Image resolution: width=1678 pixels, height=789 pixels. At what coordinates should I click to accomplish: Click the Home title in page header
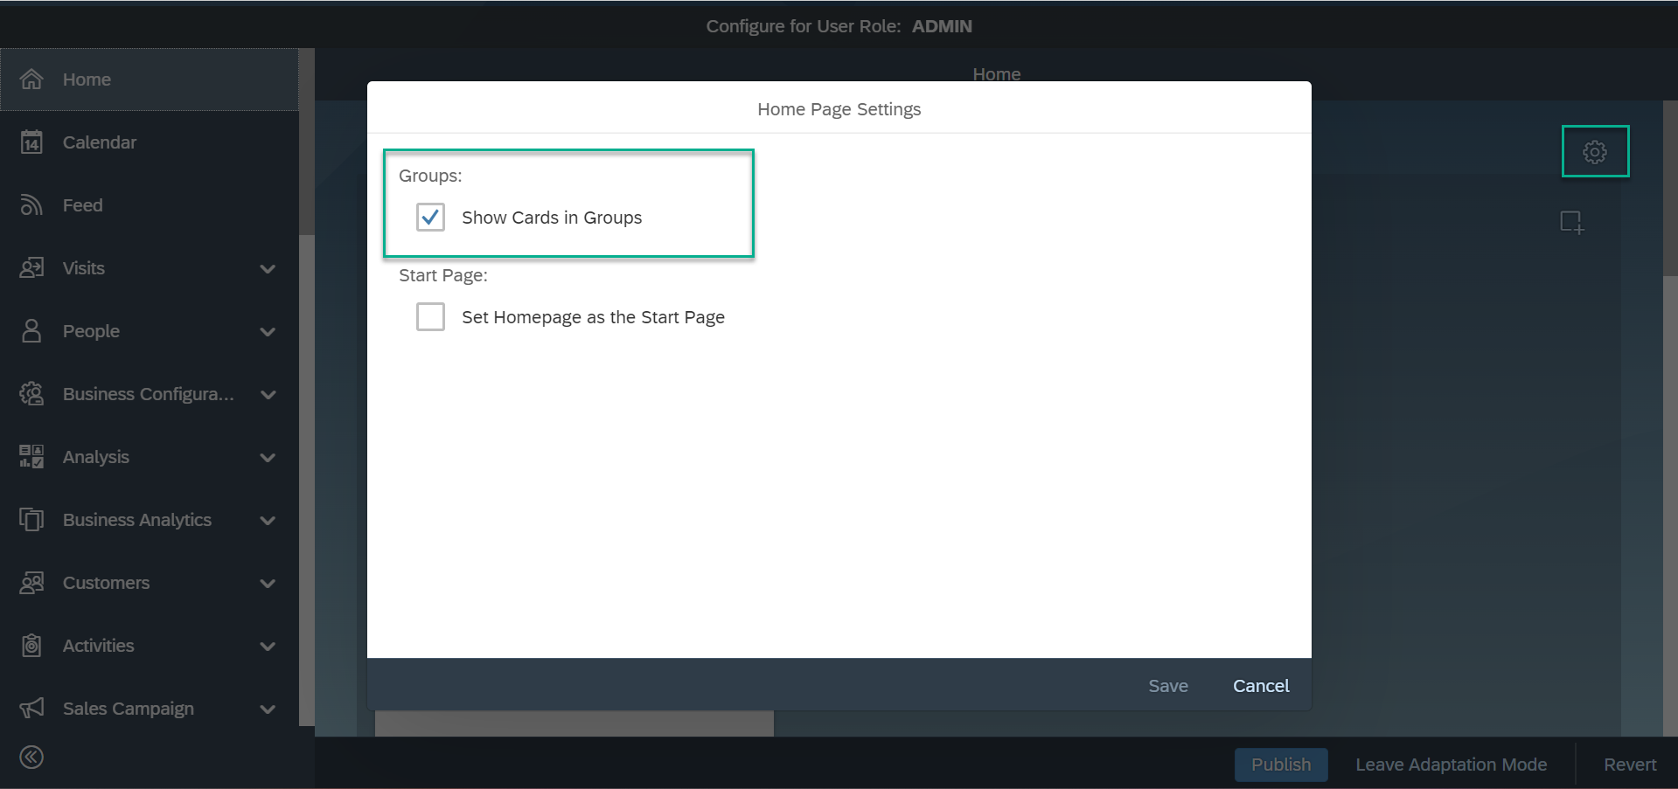click(997, 74)
